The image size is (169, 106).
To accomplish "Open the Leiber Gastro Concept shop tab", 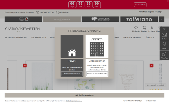I will coord(23,19).
